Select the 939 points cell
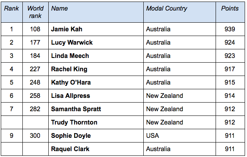The image size is (247, 157). [x=230, y=29]
